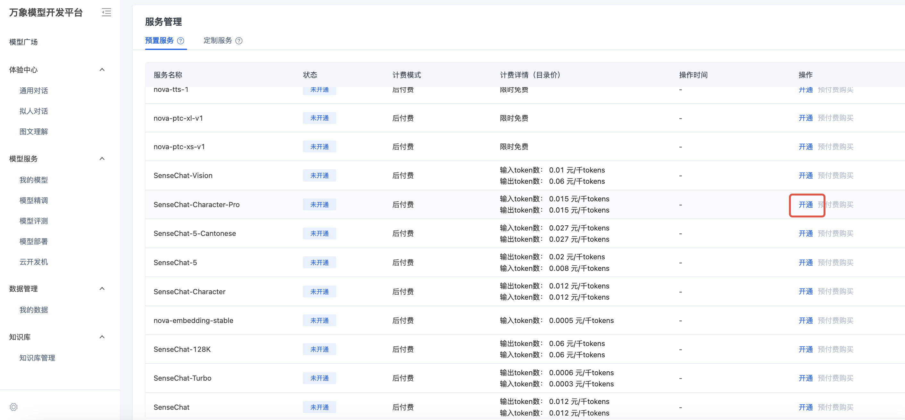Open 我的数据 in the sidebar
This screenshot has width=905, height=420.
point(34,310)
